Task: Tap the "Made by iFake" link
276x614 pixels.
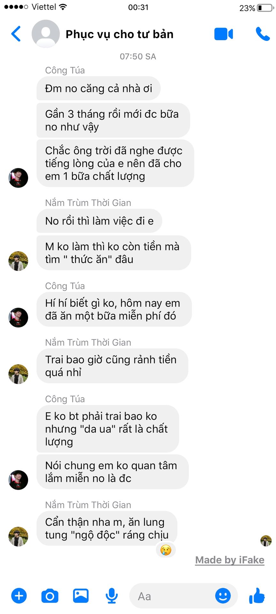Action: pyautogui.click(x=230, y=560)
